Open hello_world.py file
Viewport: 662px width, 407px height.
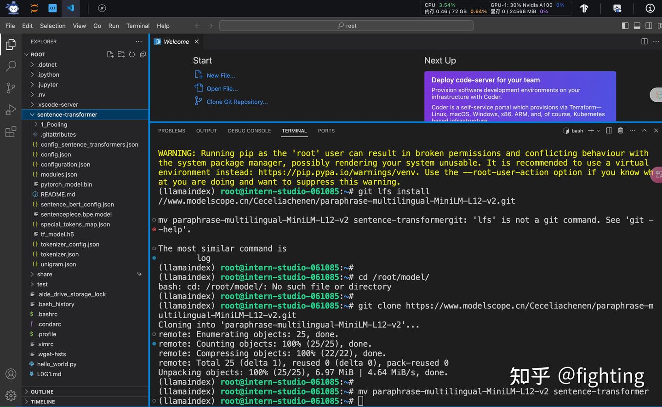(x=85, y=364)
